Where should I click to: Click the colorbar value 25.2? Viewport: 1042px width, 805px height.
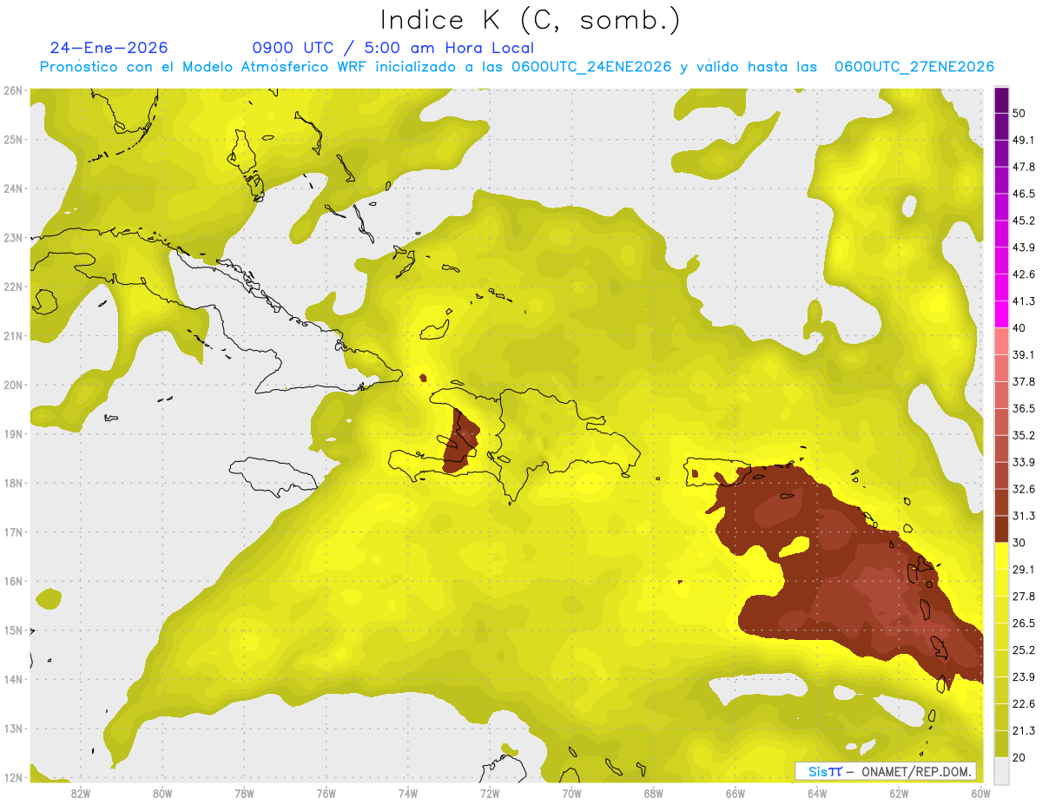[1024, 650]
